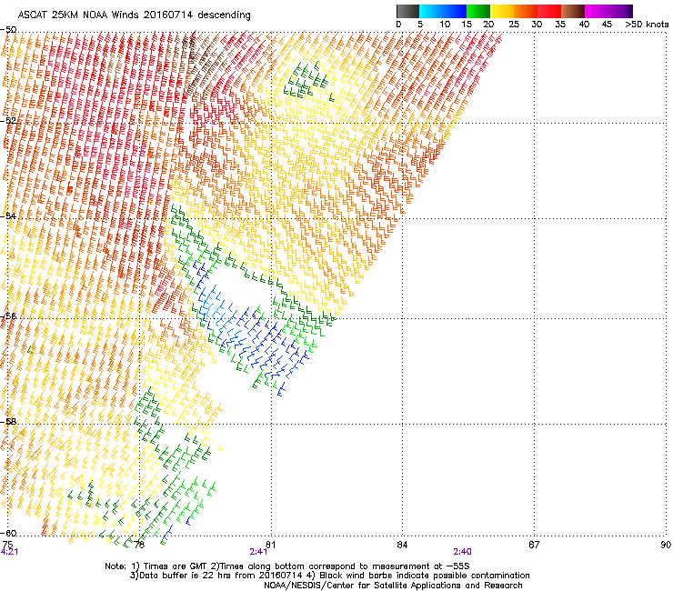
Task: Click the "-52" latitude label
Action: [x=8, y=121]
